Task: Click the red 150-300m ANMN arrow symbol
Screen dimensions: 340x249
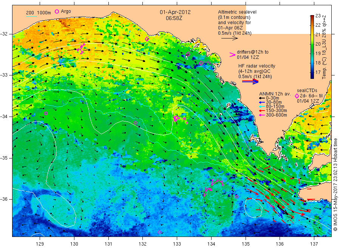Action: click(262, 111)
